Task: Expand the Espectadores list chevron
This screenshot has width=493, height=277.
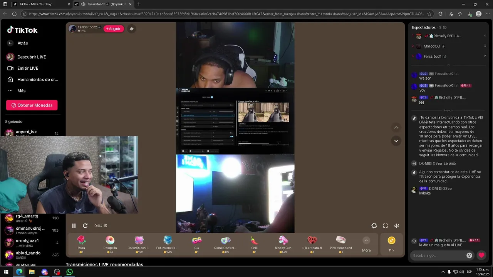Action: [x=448, y=65]
